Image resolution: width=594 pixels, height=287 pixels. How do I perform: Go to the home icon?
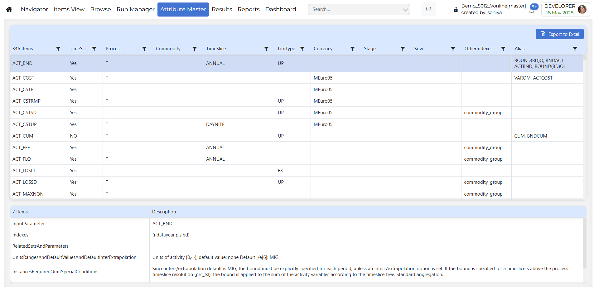coord(9,9)
